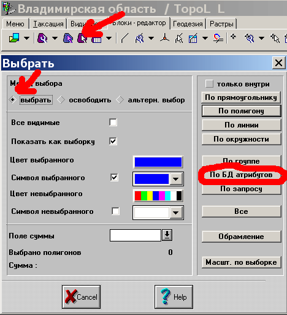Click the red-blue line snapping icon

click(x=218, y=38)
